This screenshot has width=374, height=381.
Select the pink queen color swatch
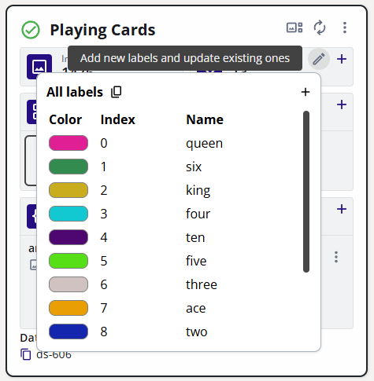[69, 143]
